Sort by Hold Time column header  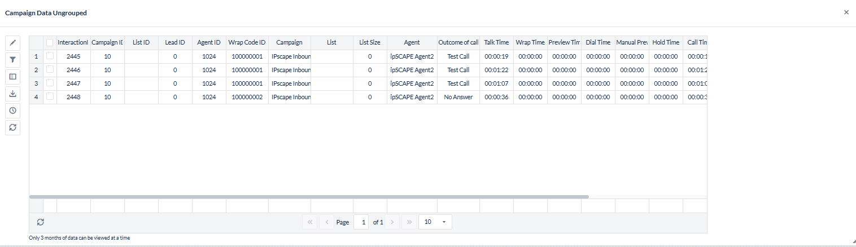pyautogui.click(x=666, y=42)
